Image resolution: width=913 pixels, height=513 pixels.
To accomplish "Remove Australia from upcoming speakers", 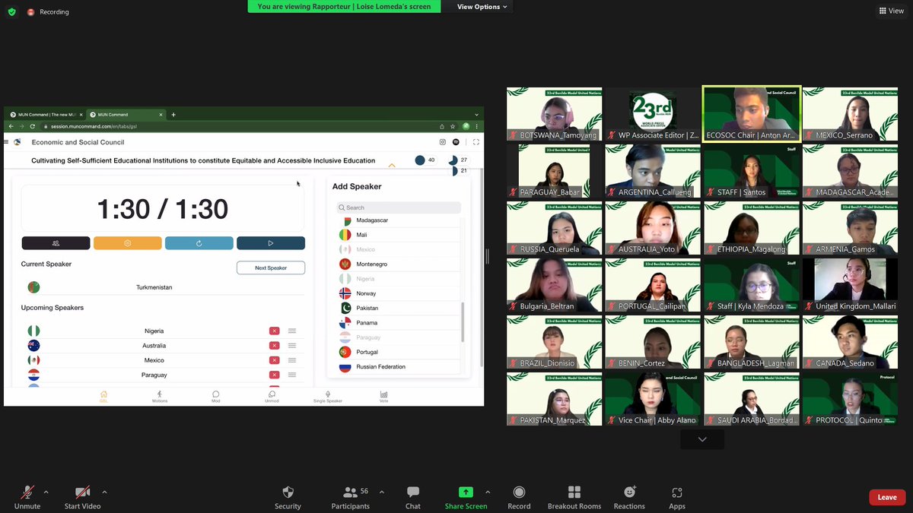I will (x=274, y=345).
